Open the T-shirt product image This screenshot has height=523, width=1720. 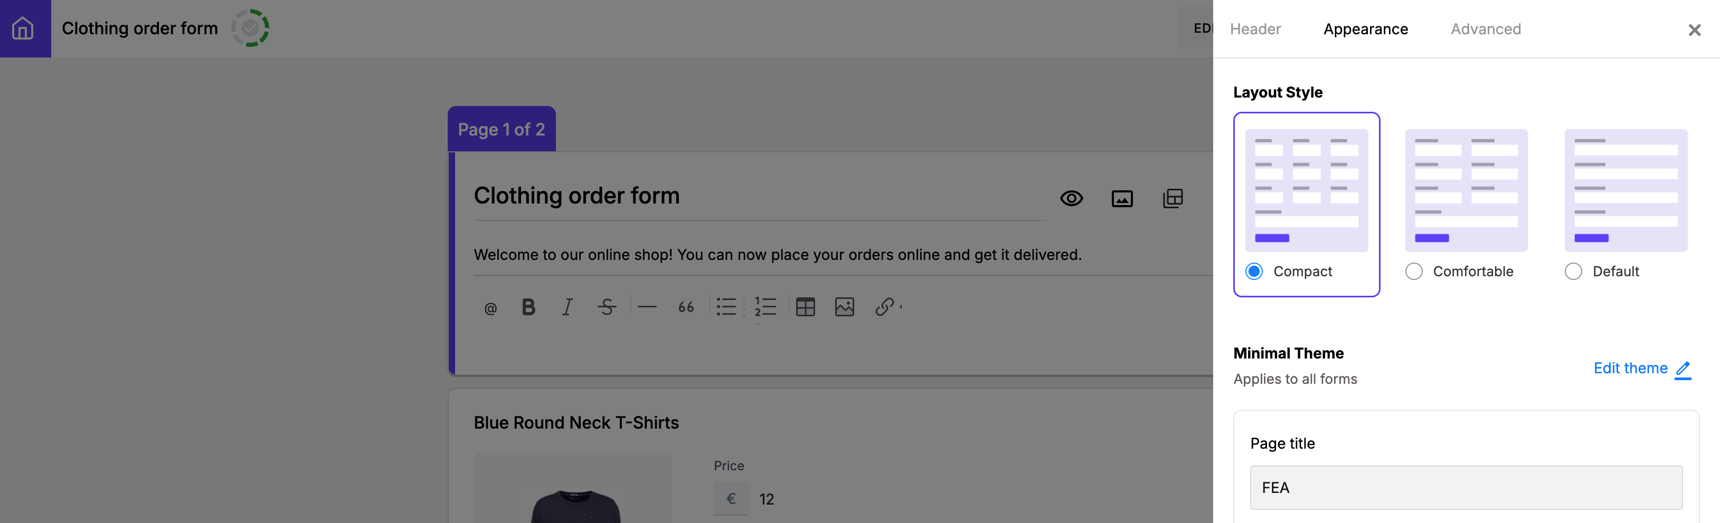(573, 488)
